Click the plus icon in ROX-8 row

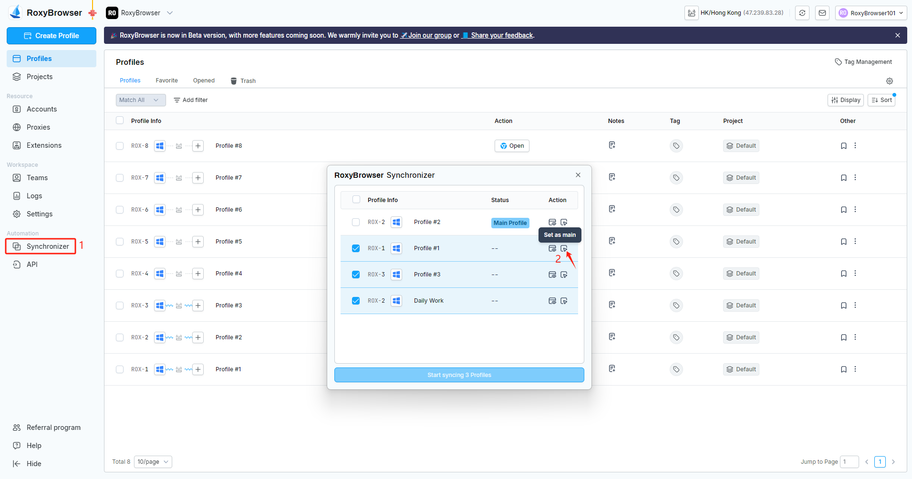pyautogui.click(x=198, y=146)
